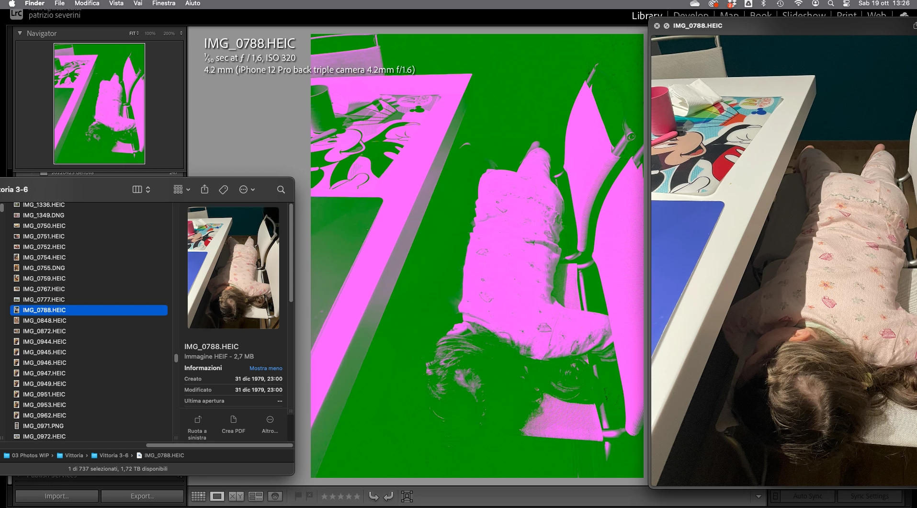This screenshot has height=508, width=917.
Task: Click Mostra meno link
Action: coord(266,368)
